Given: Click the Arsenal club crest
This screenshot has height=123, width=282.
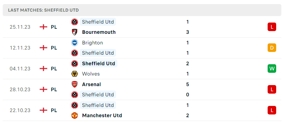Looking at the screenshot, I should [x=75, y=84].
